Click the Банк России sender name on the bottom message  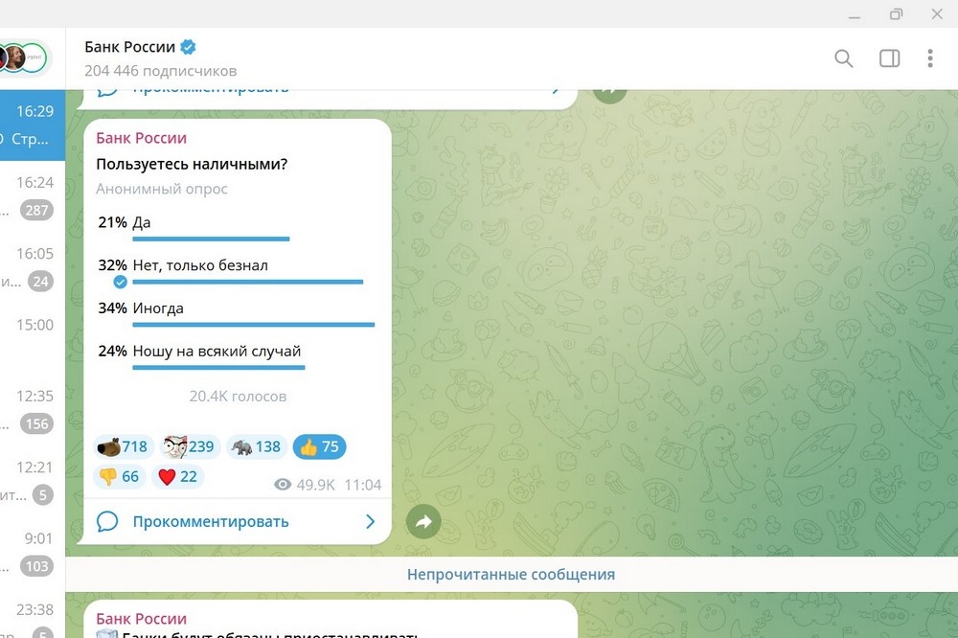pos(141,619)
